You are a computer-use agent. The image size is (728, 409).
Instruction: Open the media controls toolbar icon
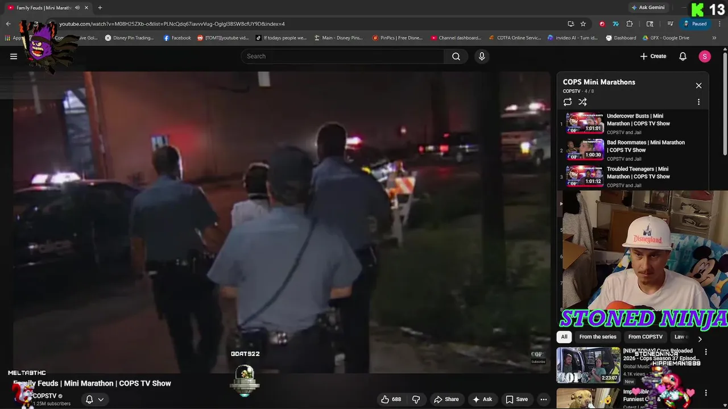pyautogui.click(x=670, y=24)
